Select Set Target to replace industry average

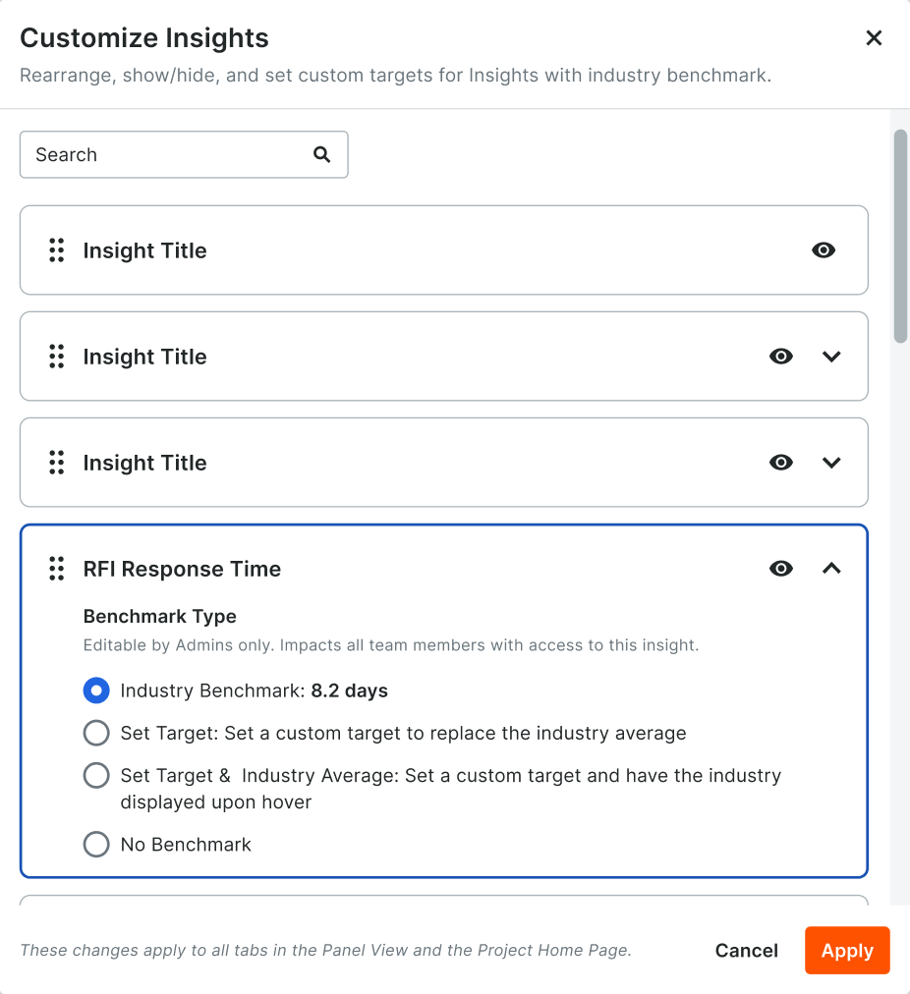[x=96, y=733]
